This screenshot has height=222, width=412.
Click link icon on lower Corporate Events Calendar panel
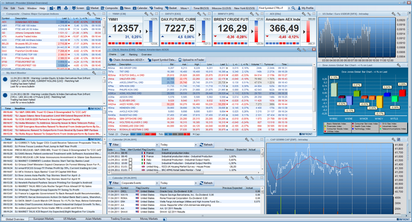252,178
